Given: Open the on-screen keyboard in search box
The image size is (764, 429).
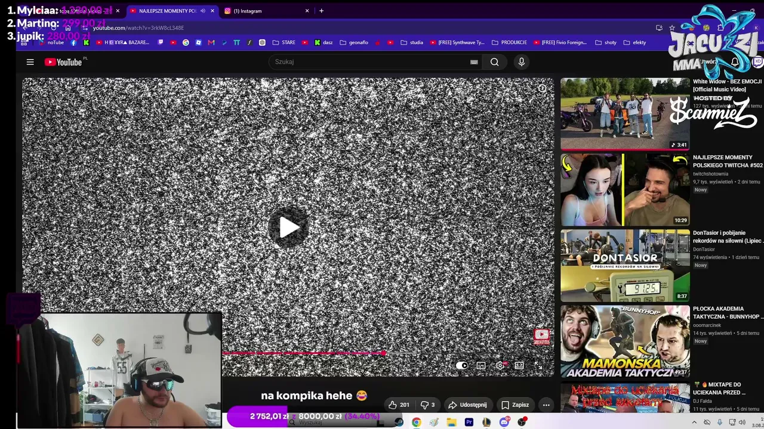Looking at the screenshot, I should point(474,62).
